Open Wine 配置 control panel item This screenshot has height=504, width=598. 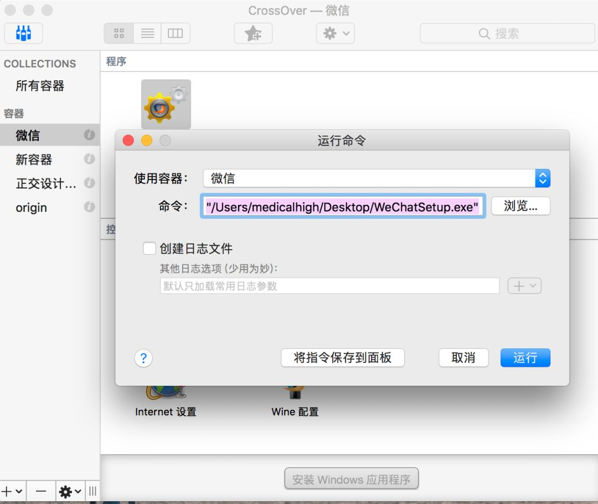pos(295,402)
